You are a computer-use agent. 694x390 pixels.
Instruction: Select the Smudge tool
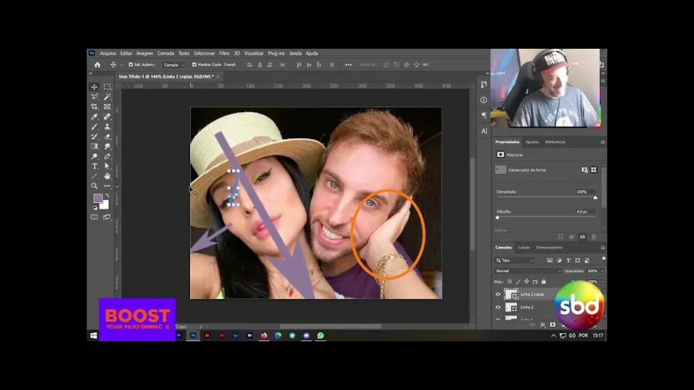point(107,146)
